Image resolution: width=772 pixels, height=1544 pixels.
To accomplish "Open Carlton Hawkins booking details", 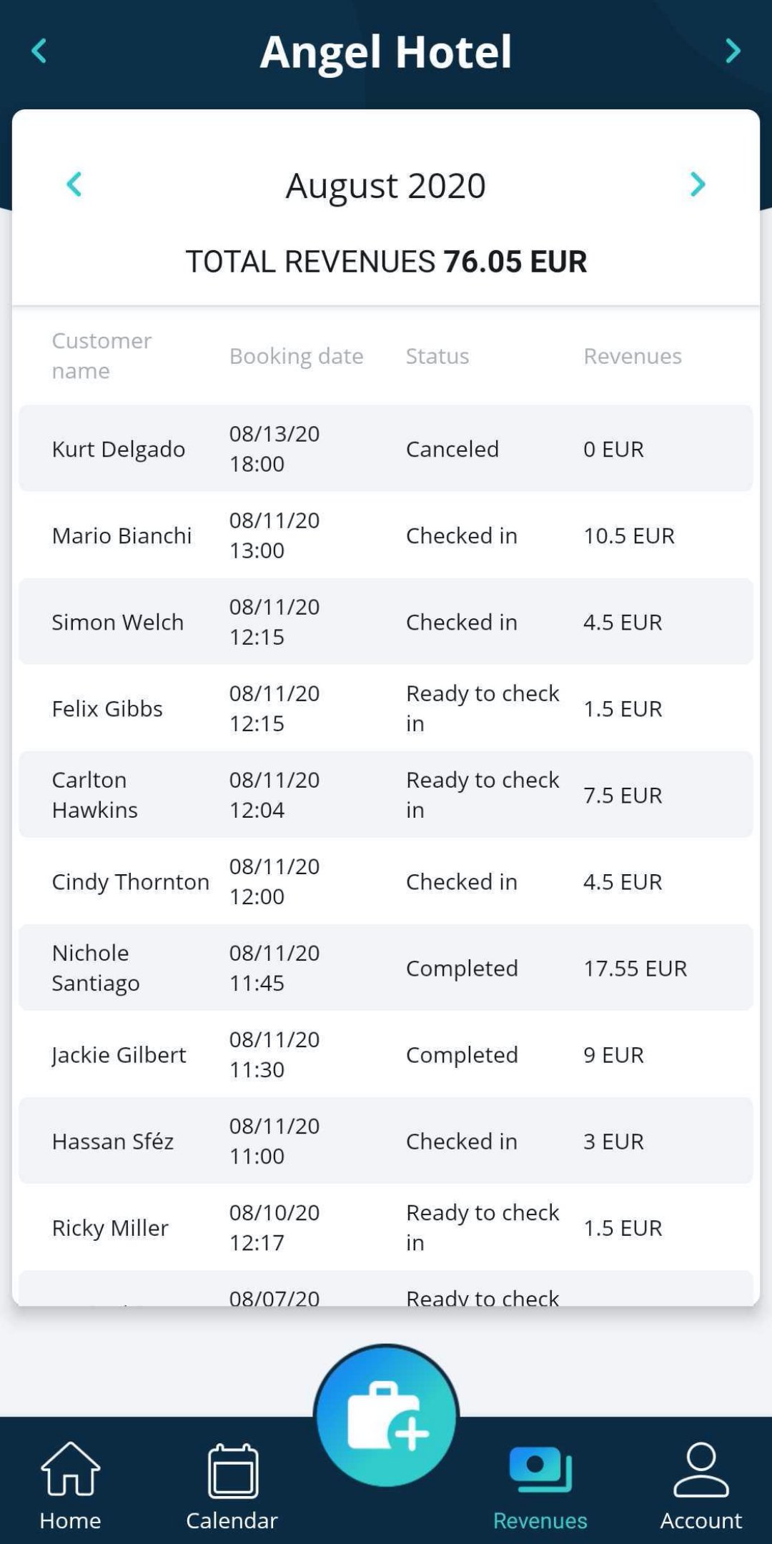I will 386,794.
